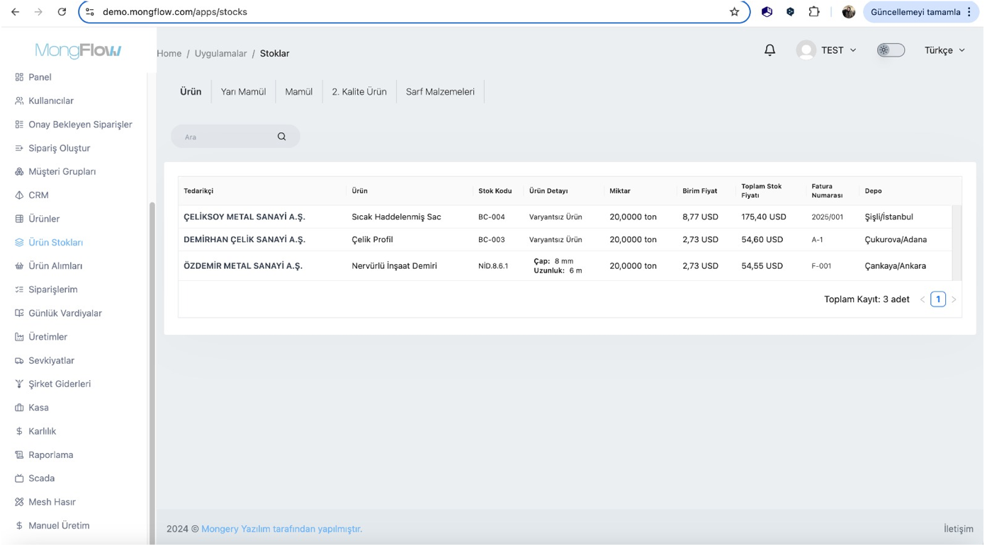Switch to the 2. Kalite Ürün tab
This screenshot has height=545, width=987.
[x=359, y=92]
